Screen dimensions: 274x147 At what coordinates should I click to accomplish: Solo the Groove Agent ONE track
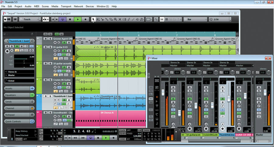(x=50, y=38)
